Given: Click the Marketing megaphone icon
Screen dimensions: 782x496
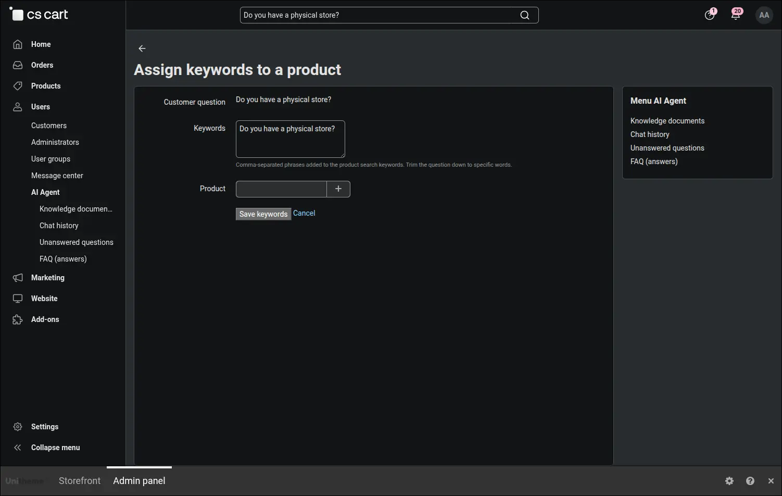Looking at the screenshot, I should (18, 278).
